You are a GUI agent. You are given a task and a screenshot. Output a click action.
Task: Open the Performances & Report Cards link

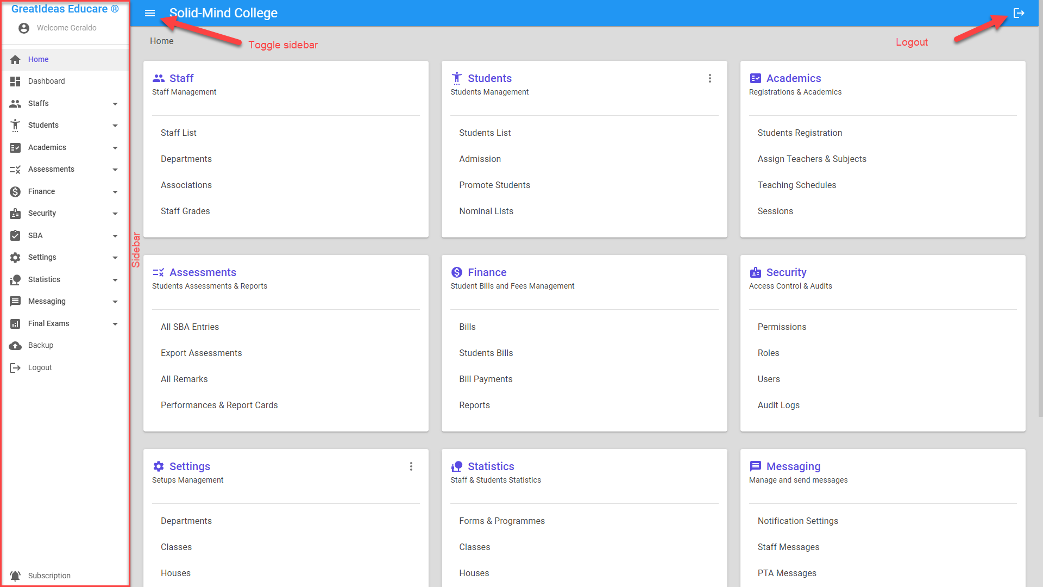(219, 405)
